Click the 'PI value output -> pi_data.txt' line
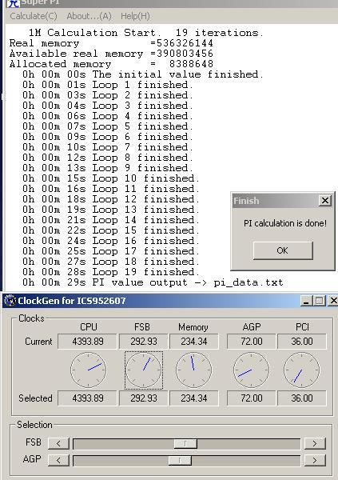 point(153,282)
